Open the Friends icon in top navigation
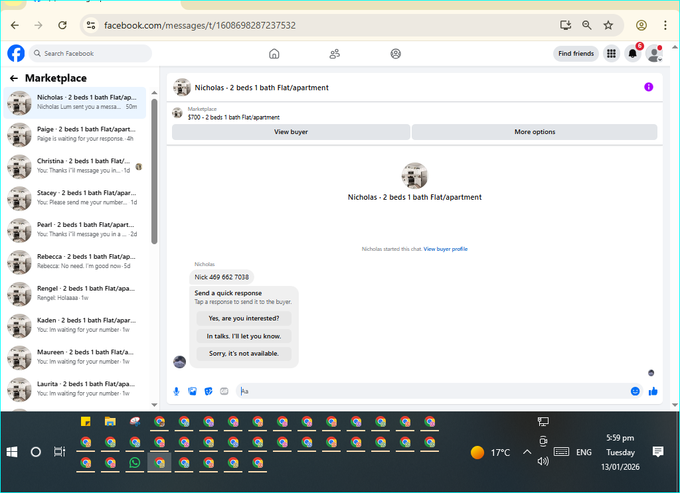Image resolution: width=680 pixels, height=493 pixels. (x=335, y=54)
